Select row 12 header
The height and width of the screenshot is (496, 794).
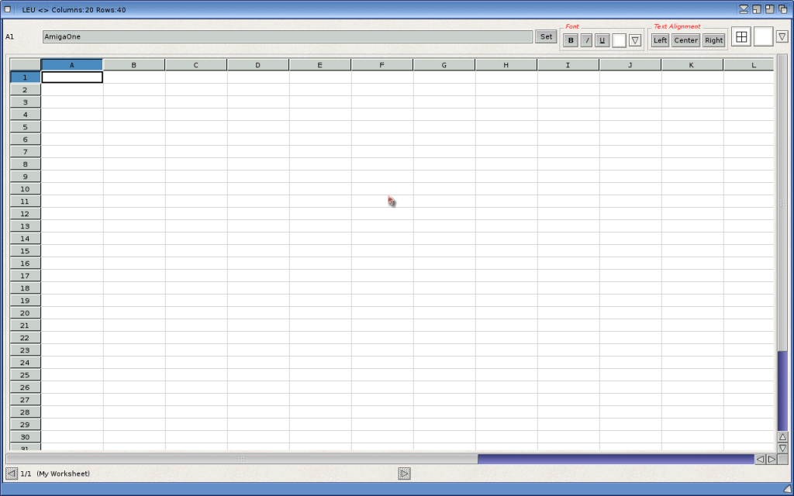coord(25,214)
